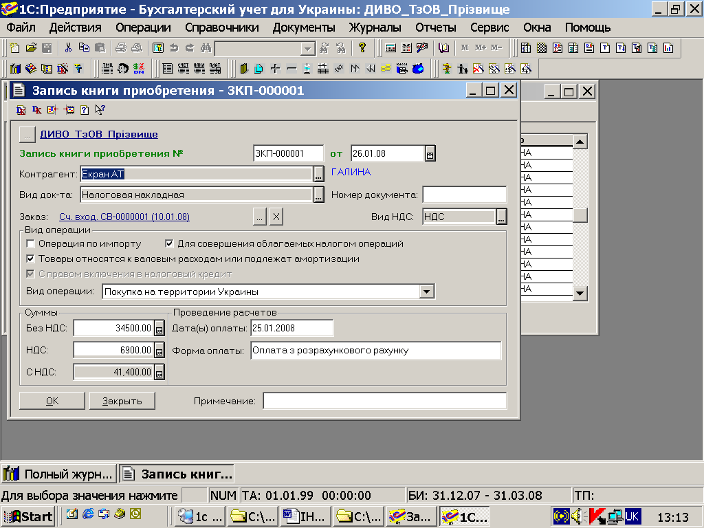Click the Open folder toolbar icon

[x=31, y=47]
